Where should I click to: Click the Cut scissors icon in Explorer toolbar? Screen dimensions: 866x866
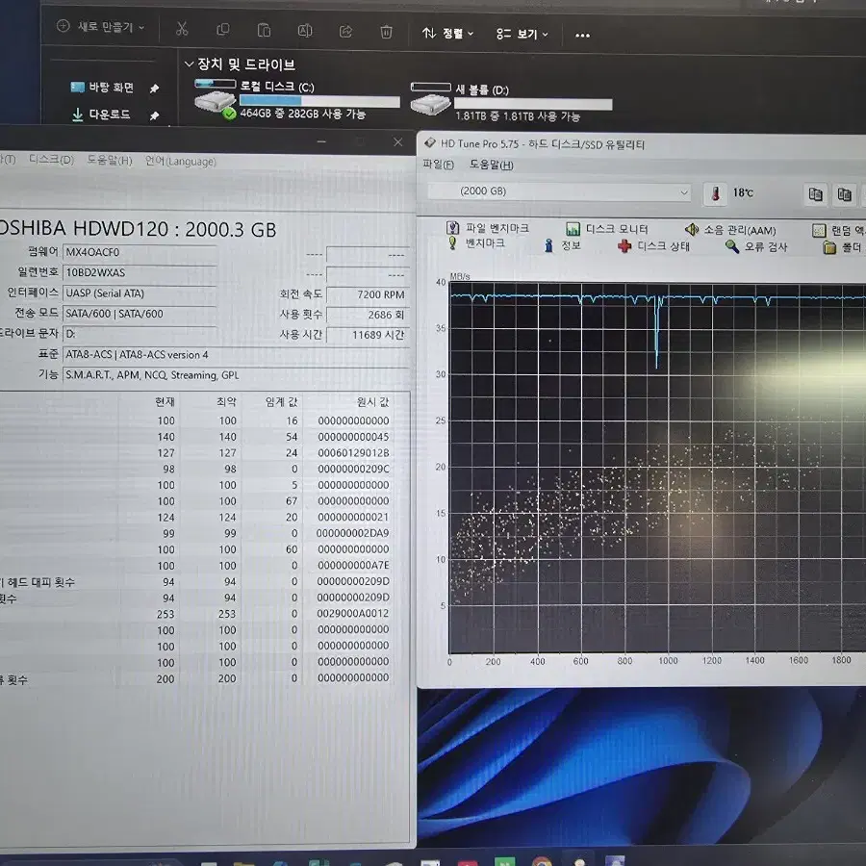point(182,29)
